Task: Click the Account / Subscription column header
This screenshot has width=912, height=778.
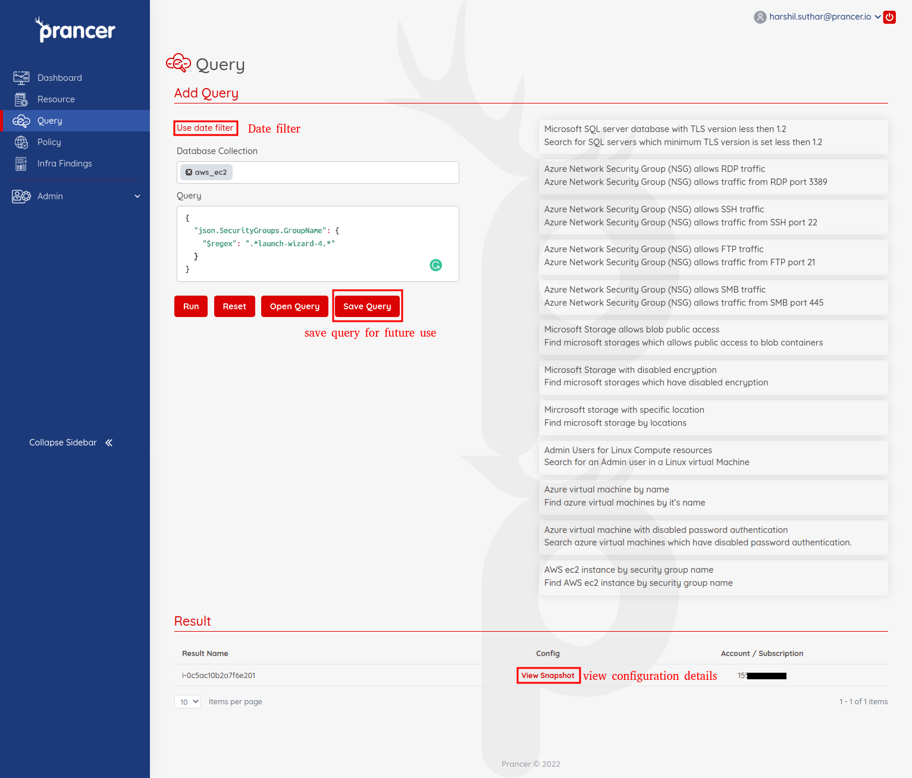Action: (x=762, y=654)
